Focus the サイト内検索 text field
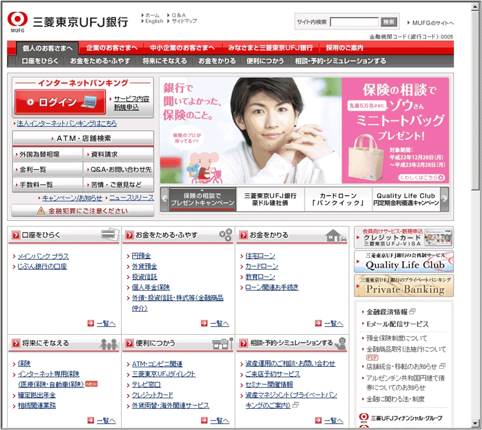The height and width of the screenshot is (430, 482). (x=354, y=22)
